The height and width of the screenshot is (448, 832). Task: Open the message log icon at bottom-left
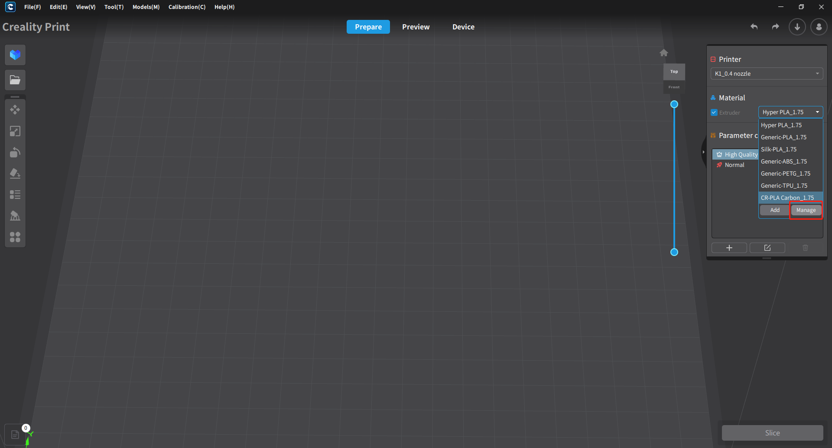pos(15,435)
